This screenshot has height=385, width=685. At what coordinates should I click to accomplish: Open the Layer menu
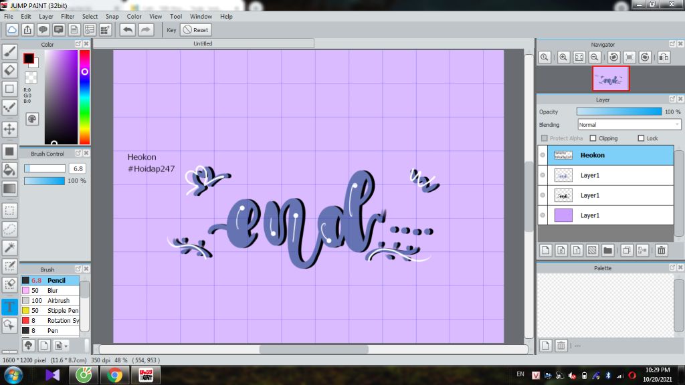46,17
